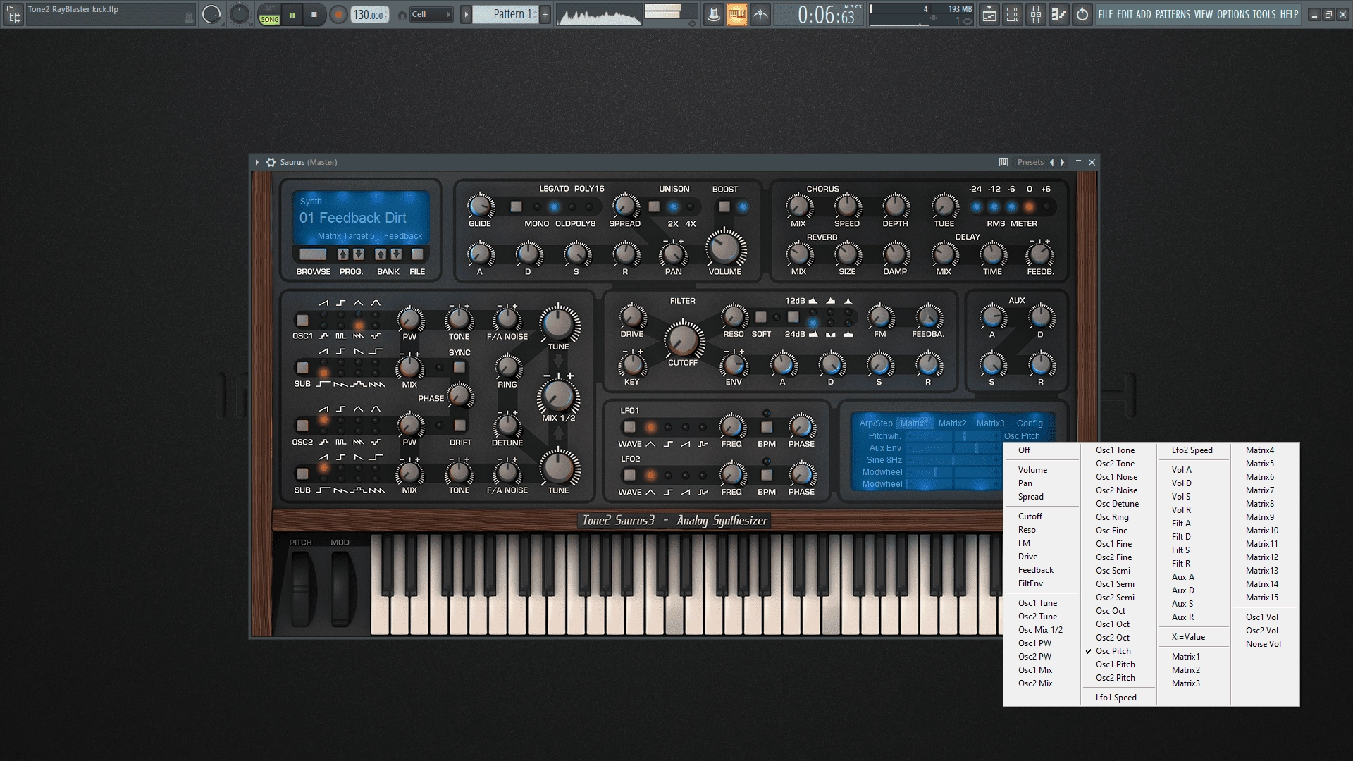The width and height of the screenshot is (1353, 761).
Task: Add new pattern with plus button
Action: pos(545,14)
